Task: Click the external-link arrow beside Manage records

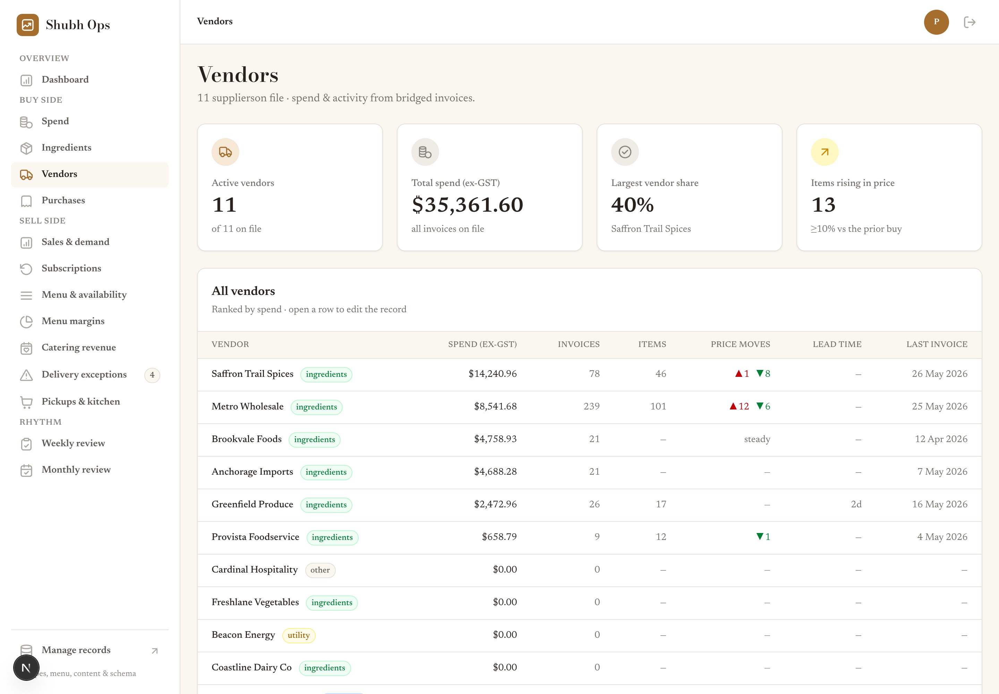Action: (154, 651)
